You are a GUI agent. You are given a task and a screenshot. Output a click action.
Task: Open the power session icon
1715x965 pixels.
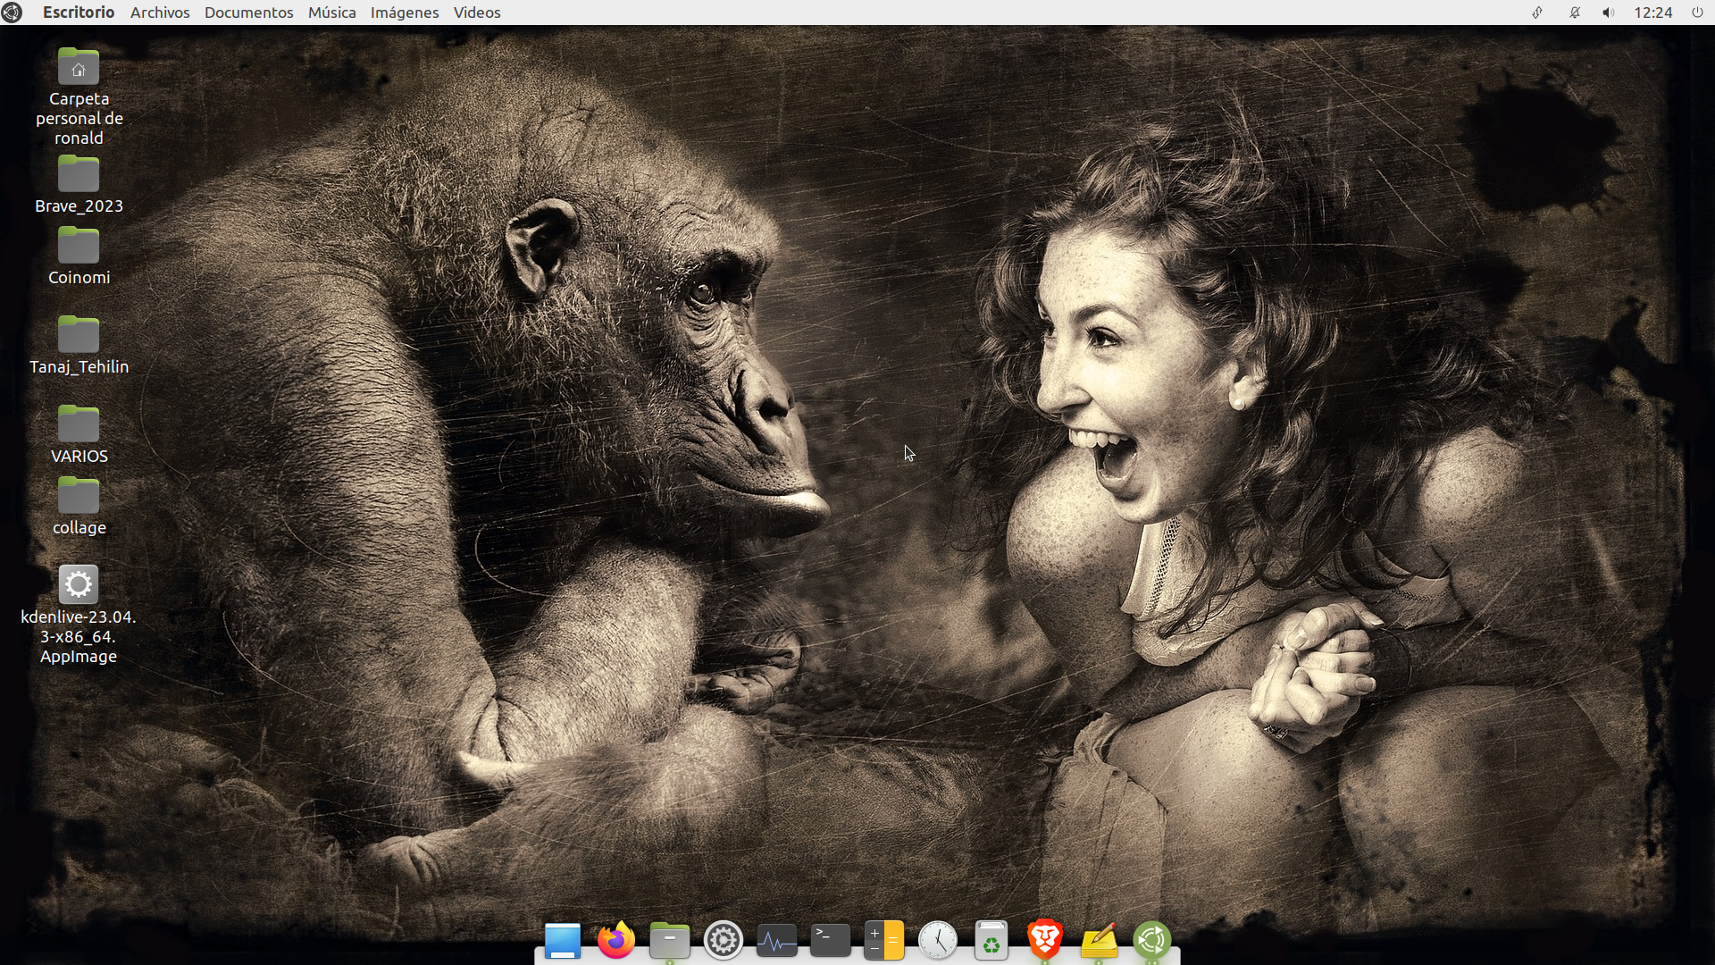(x=1697, y=13)
